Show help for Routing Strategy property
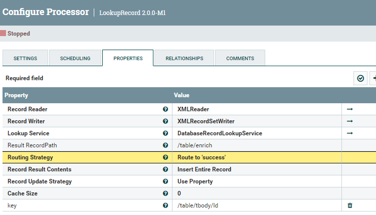 [165, 157]
